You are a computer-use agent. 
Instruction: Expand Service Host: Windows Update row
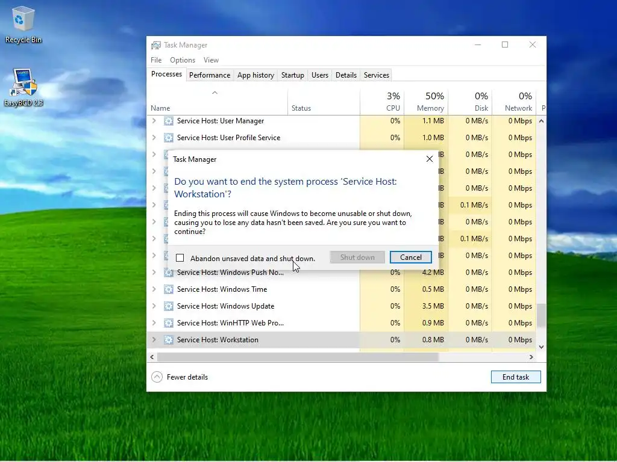tap(154, 306)
